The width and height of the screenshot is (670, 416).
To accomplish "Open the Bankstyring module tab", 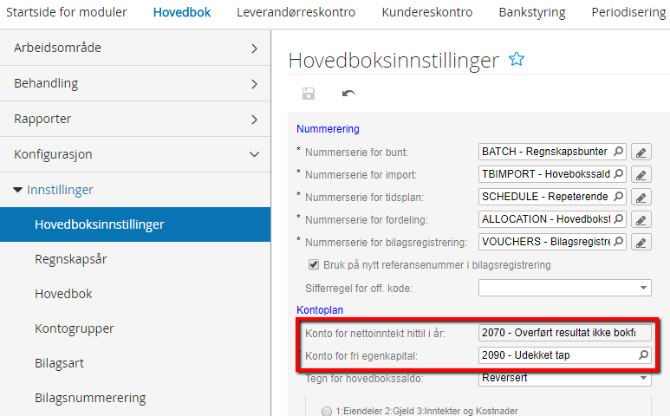I will [532, 12].
